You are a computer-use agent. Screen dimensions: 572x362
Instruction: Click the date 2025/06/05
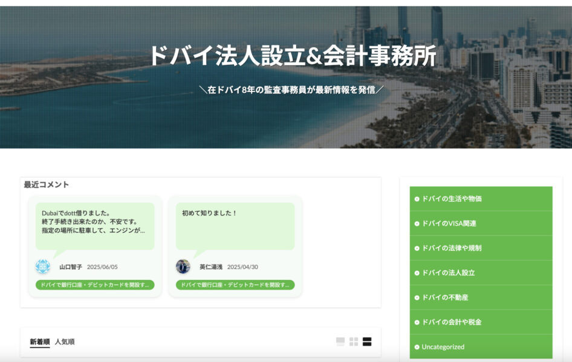[102, 267]
